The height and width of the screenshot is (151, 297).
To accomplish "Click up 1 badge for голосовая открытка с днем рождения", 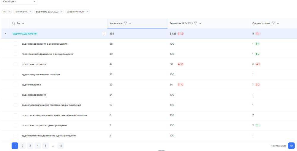I will tap(257, 125).
